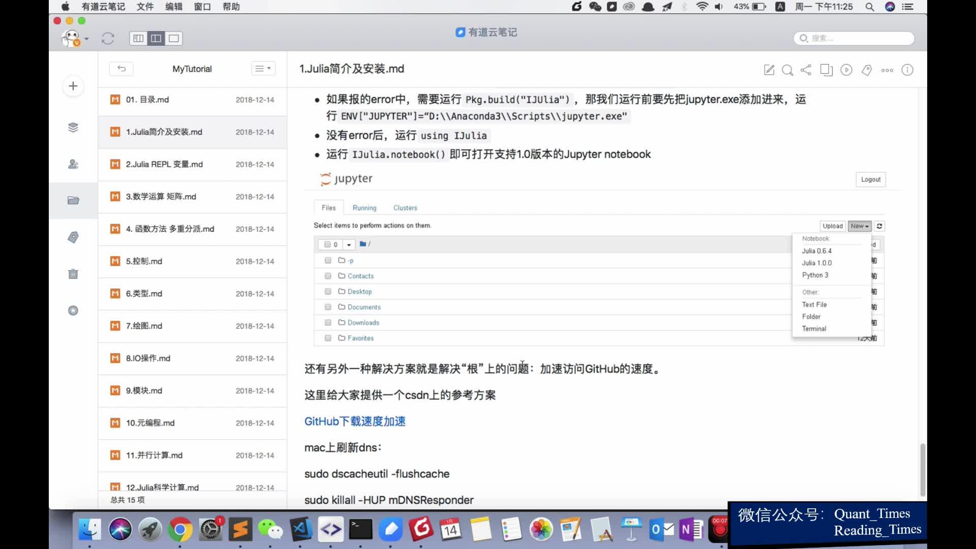976x549 pixels.
Task: Open the account dropdown next to avatar
Action: coord(85,38)
